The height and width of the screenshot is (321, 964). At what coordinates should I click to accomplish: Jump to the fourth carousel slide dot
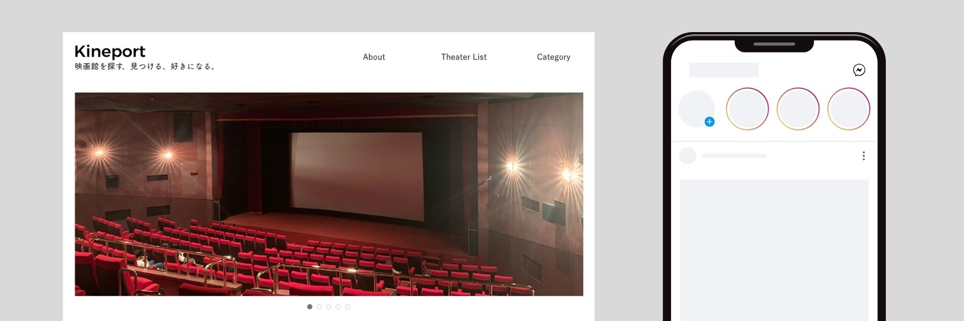pyautogui.click(x=338, y=307)
